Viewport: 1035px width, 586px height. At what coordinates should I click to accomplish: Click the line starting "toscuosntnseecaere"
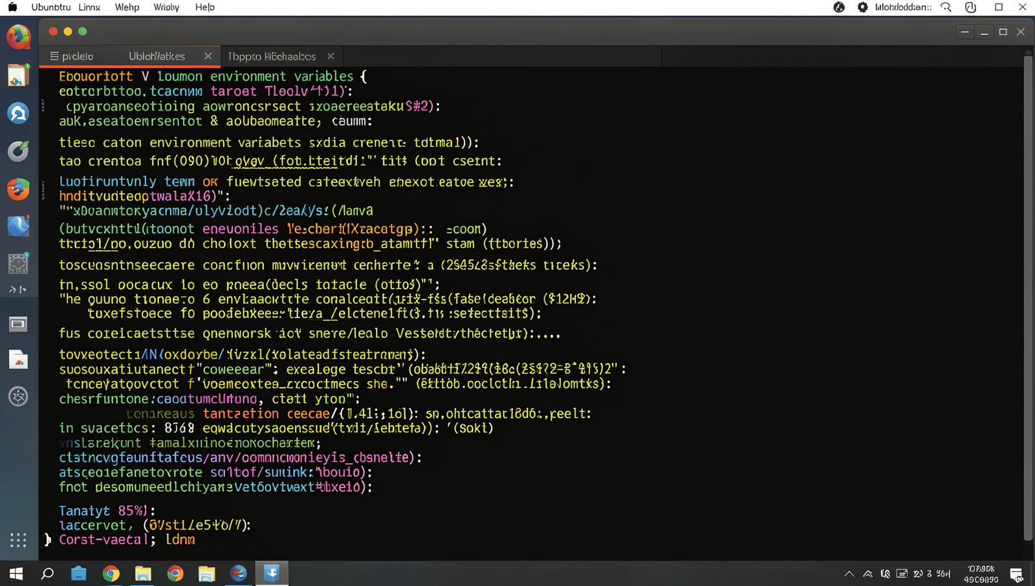(328, 265)
